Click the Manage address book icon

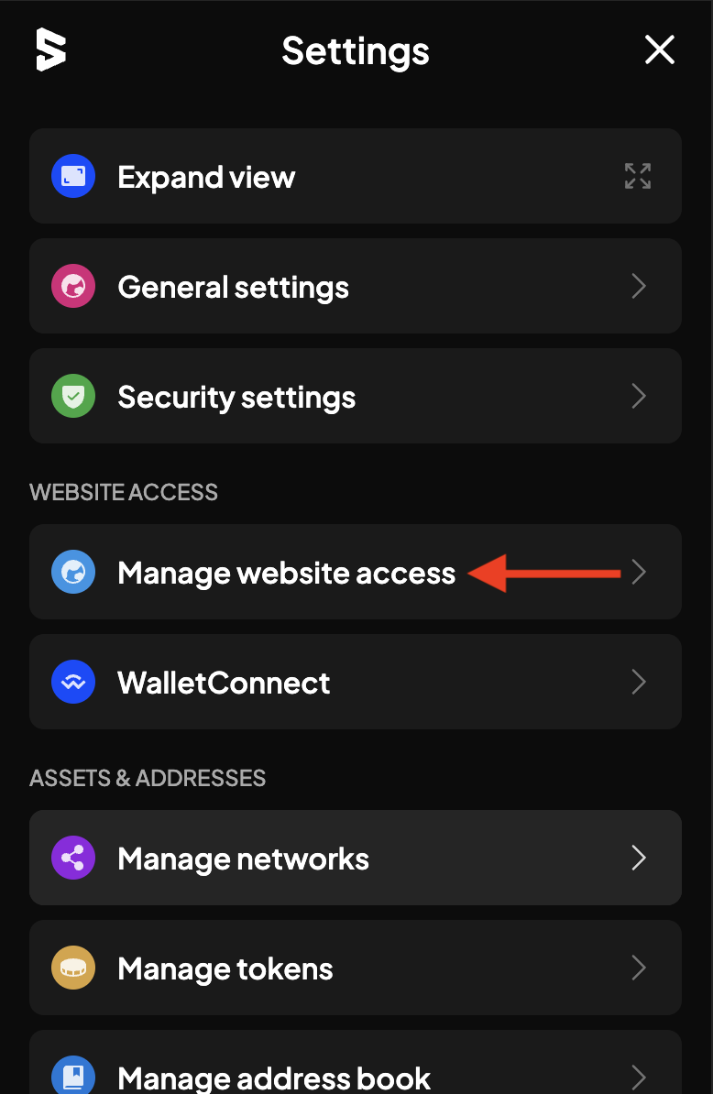[x=73, y=1075]
